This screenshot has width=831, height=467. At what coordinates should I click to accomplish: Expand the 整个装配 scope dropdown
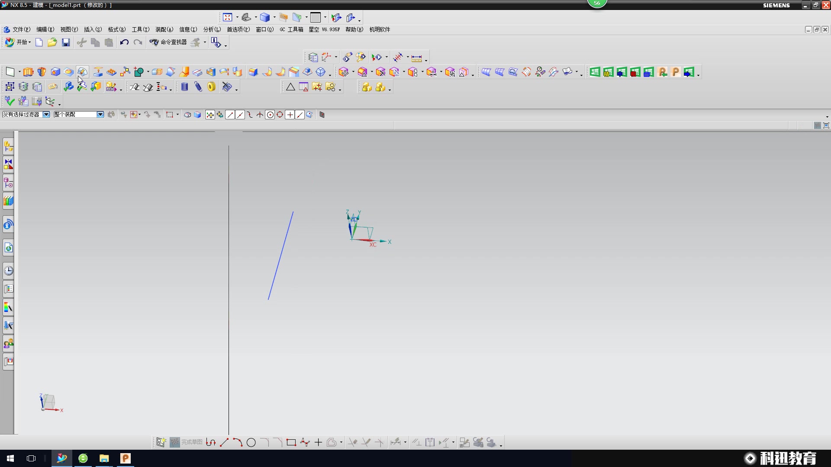(100, 115)
